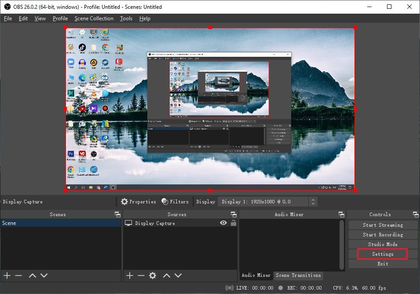Click the TikTok icon in the preview
Viewport: 420px width, 294px height.
pos(82,48)
